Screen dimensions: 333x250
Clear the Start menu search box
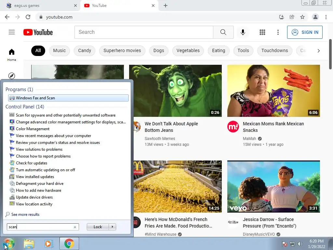[x=75, y=227]
